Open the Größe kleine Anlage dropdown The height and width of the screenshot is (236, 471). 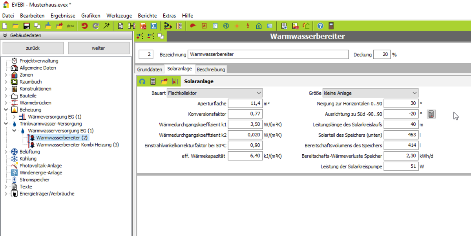(x=370, y=93)
